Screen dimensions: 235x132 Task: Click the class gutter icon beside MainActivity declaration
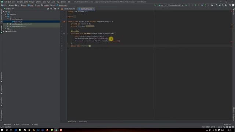[x=64, y=21]
